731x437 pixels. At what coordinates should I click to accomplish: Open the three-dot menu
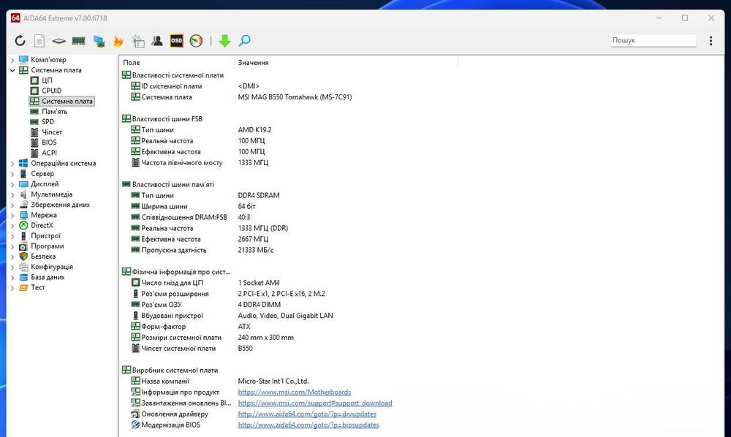click(x=711, y=40)
